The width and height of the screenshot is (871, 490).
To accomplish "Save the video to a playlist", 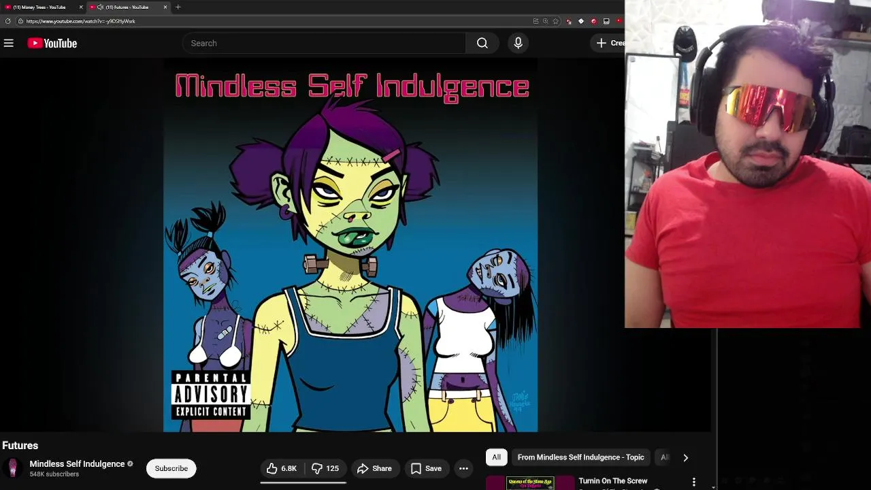I will tap(427, 468).
